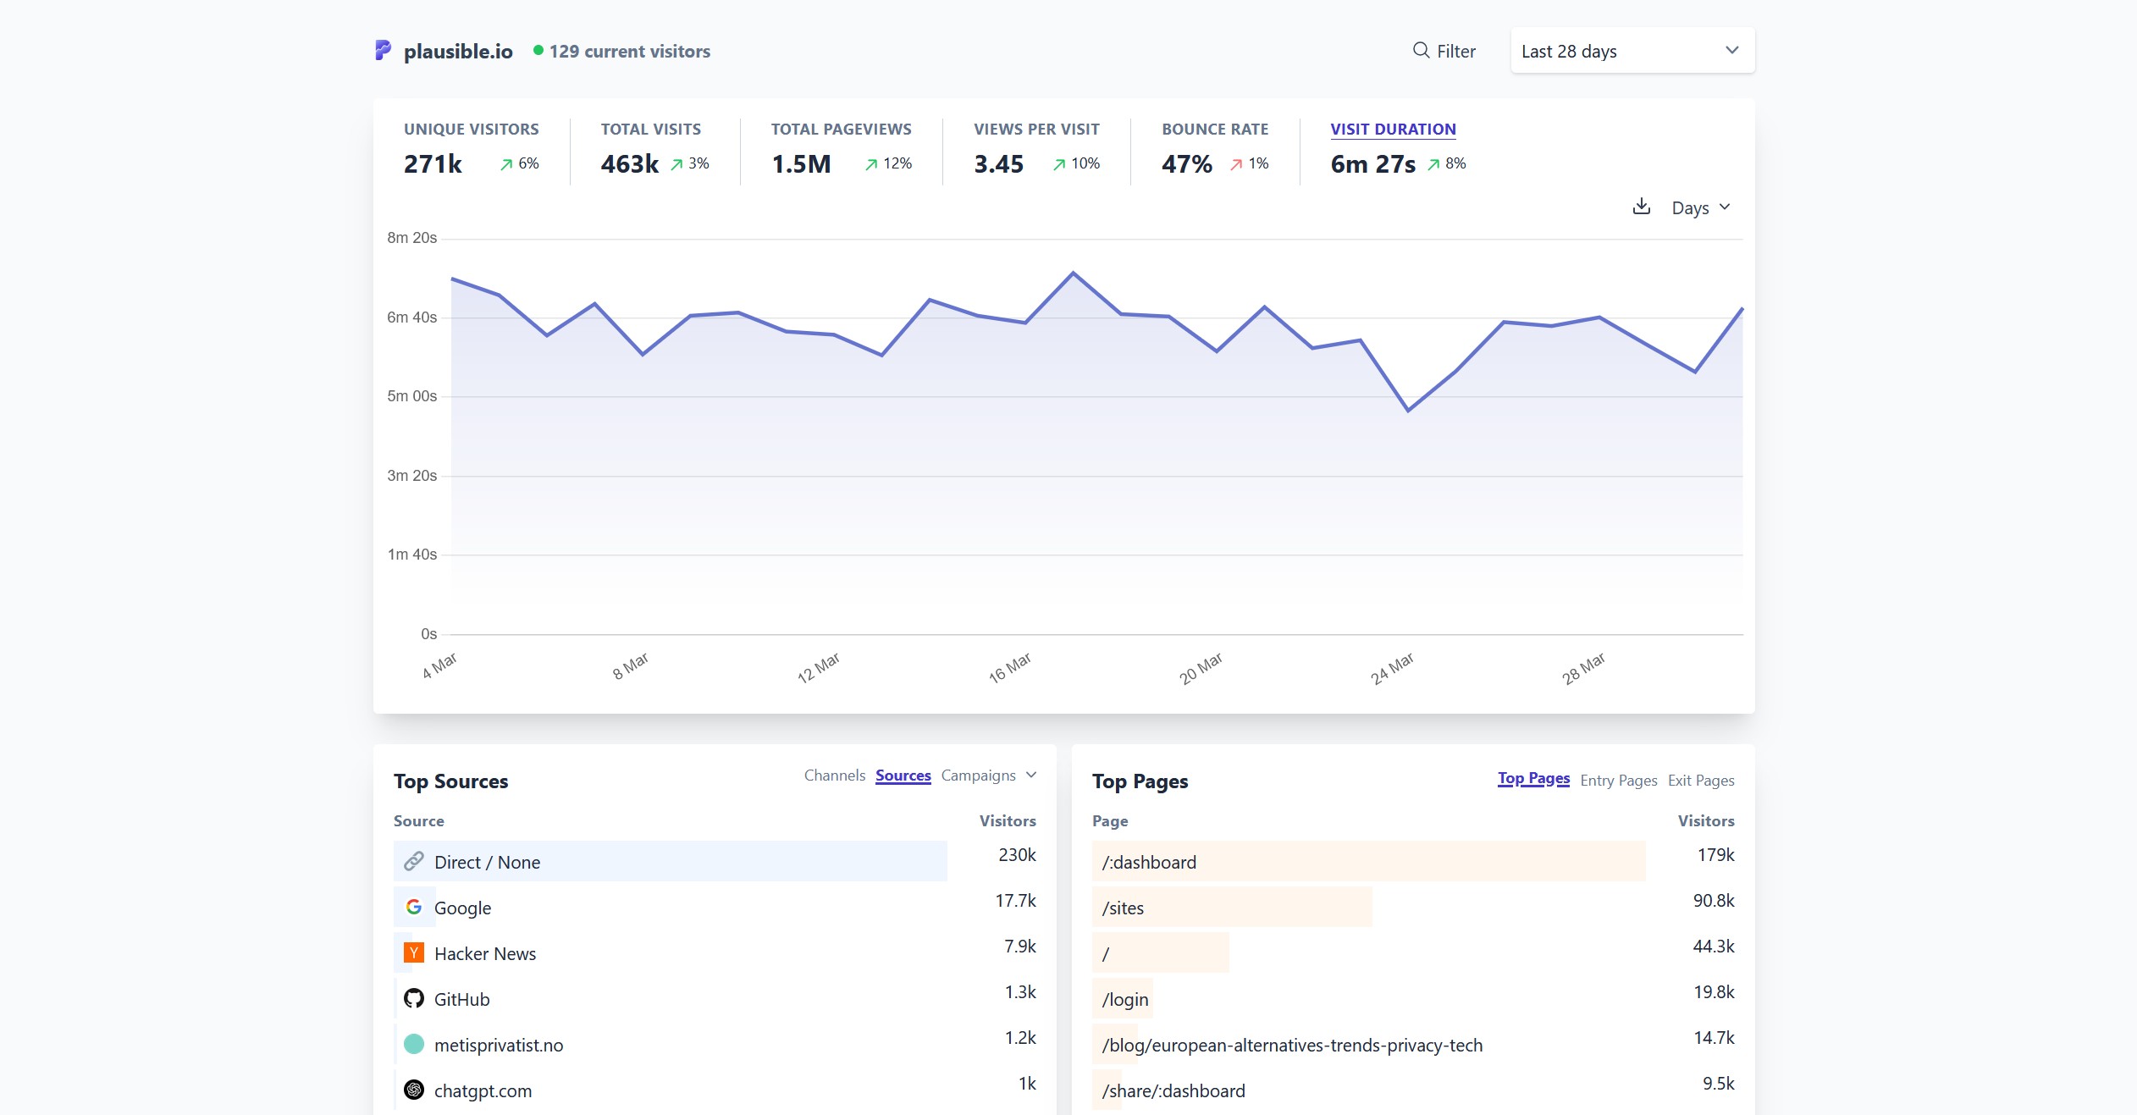Viewport: 2137px width, 1115px height.
Task: Switch to the Channels tab
Action: click(x=834, y=775)
